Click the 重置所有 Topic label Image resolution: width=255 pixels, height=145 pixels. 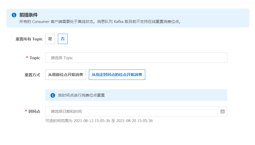(x=29, y=39)
